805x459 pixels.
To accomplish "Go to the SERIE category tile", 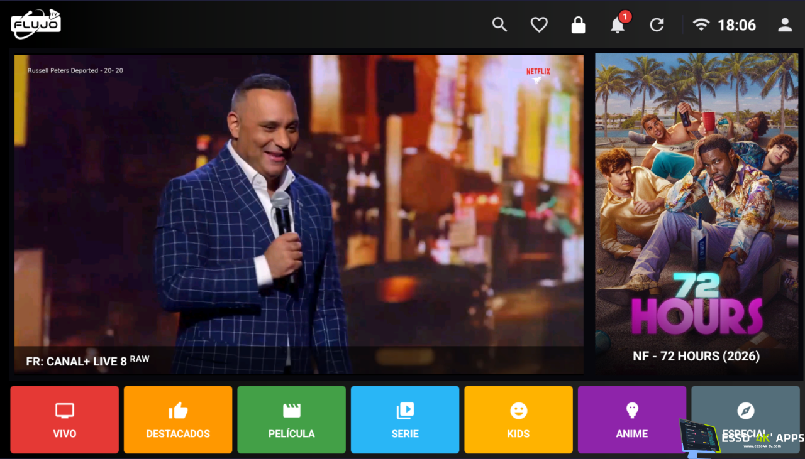I will click(x=405, y=419).
